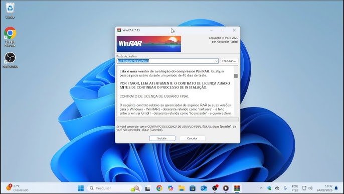Open Task View on the taskbar
This screenshot has height=194, width=344.
148,188
